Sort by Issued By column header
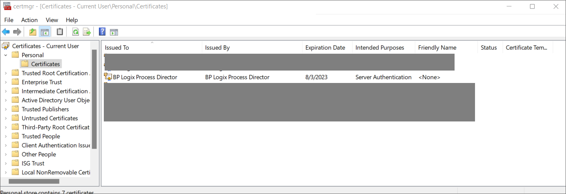Screen dimensions: 566x194 [217, 48]
